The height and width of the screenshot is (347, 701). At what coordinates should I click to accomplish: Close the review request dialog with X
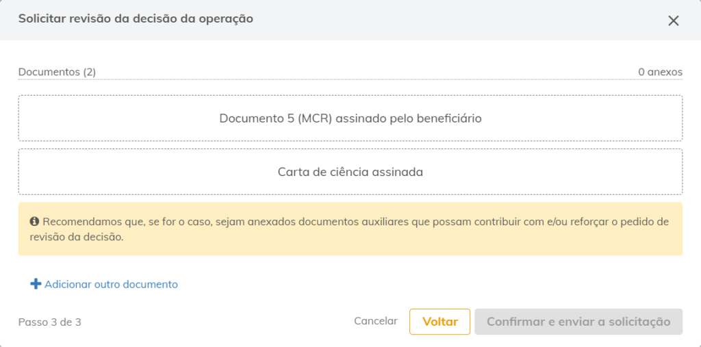674,21
